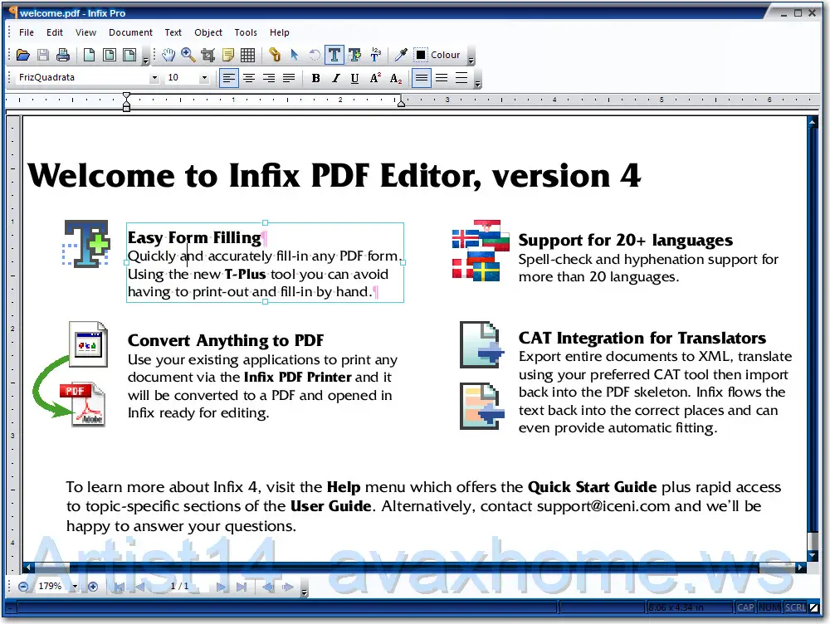Open the Help menu
Image resolution: width=830 pixels, height=624 pixels.
(280, 32)
